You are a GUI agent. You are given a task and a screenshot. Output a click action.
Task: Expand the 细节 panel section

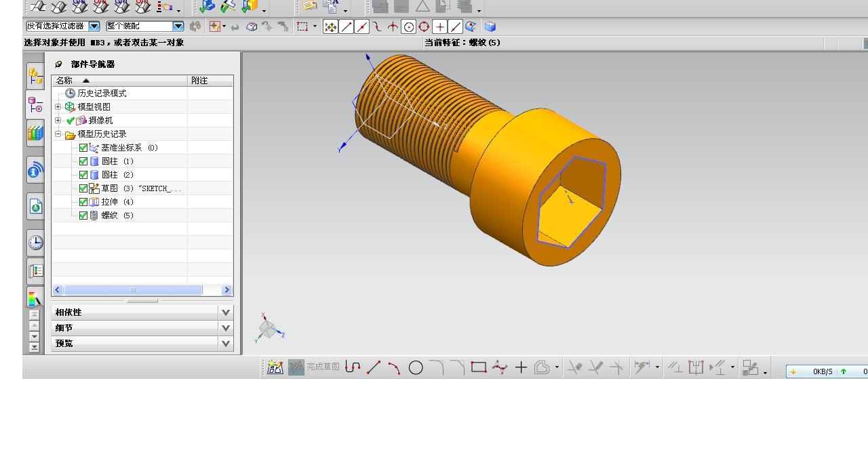pos(226,328)
